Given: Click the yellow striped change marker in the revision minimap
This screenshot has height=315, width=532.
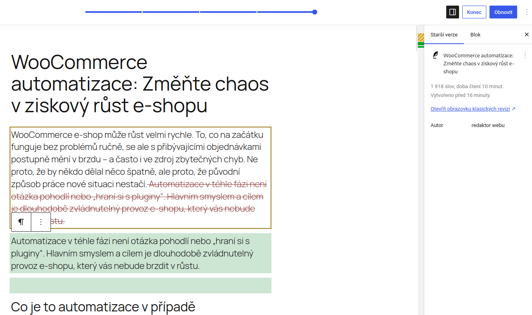Looking at the screenshot, I should point(421,37).
